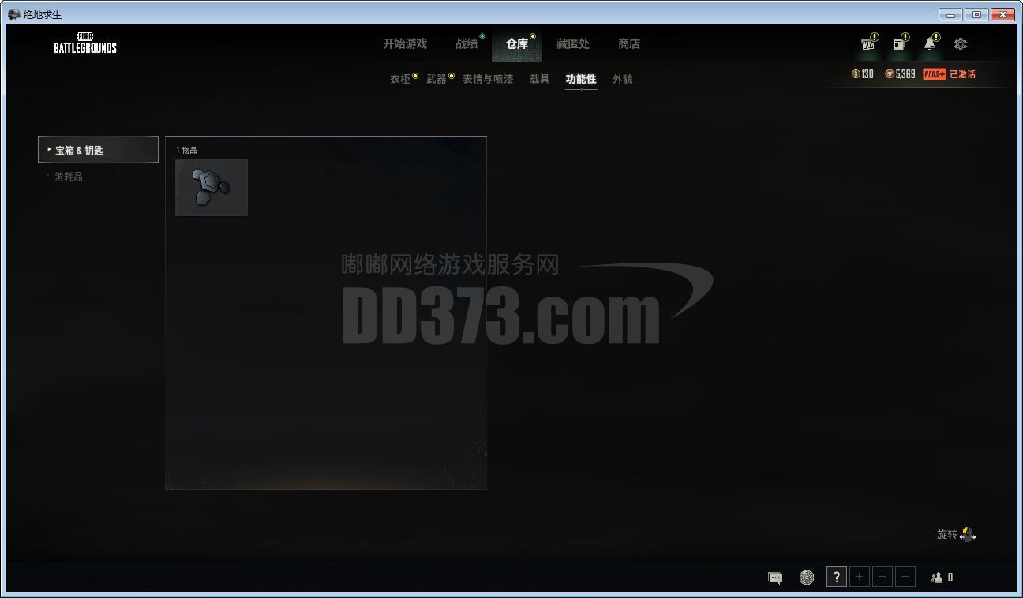The width and height of the screenshot is (1023, 598).
Task: Open the chat speech bubble icon
Action: pos(775,577)
